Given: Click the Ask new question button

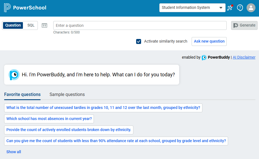Looking at the screenshot, I should point(209,41).
